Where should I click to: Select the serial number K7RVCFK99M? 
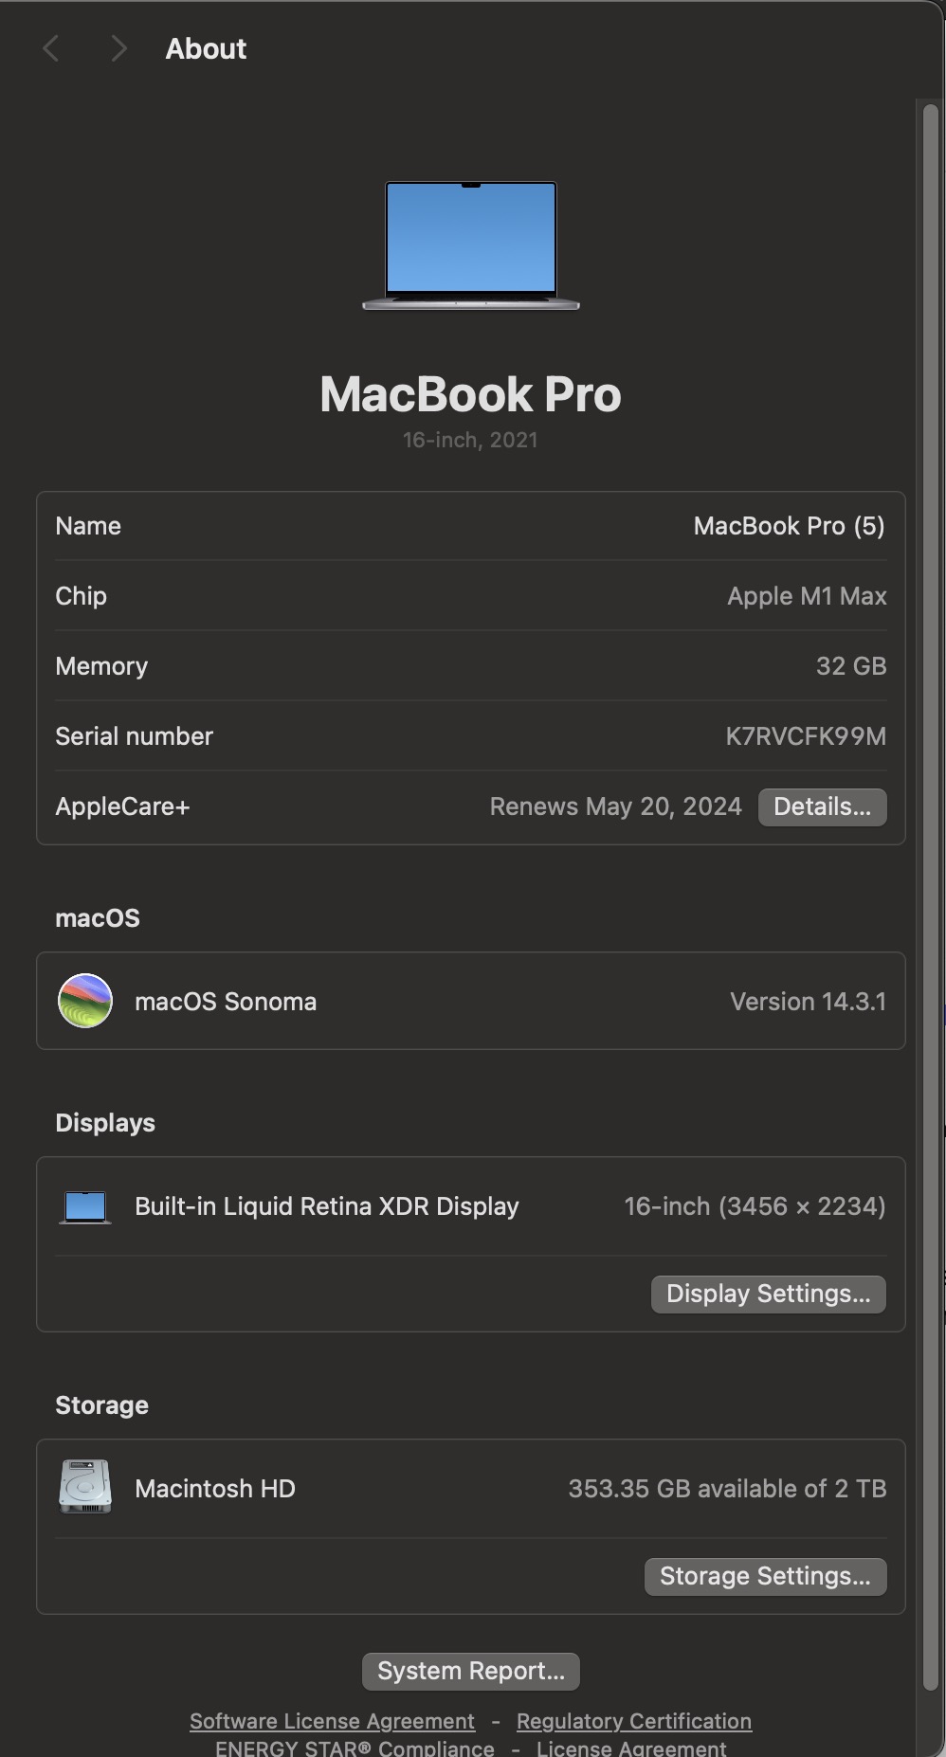point(806,736)
